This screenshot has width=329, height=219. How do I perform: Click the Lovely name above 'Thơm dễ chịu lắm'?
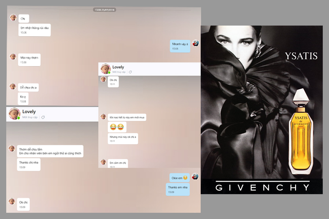tap(29, 111)
